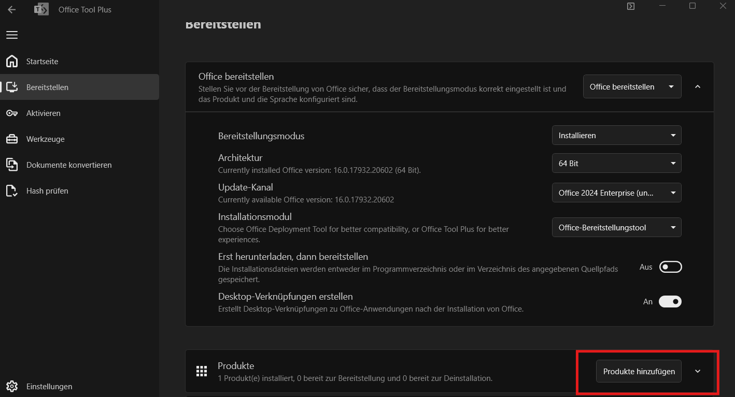The height and width of the screenshot is (397, 735).
Task: Click the Aktivieren key icon
Action: click(x=11, y=113)
